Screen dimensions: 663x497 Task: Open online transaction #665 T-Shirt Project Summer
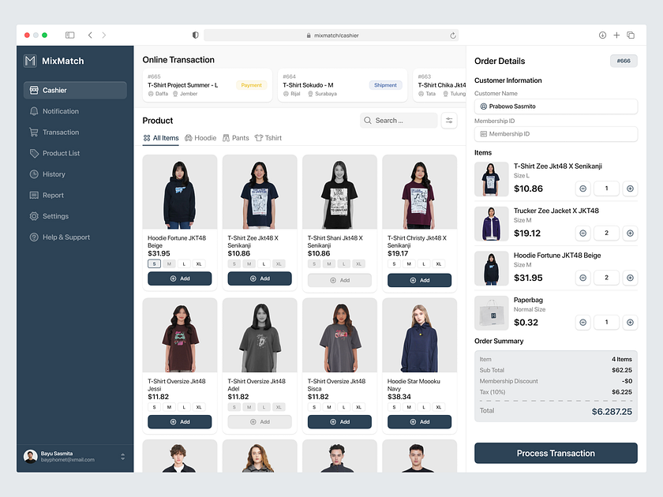click(207, 85)
